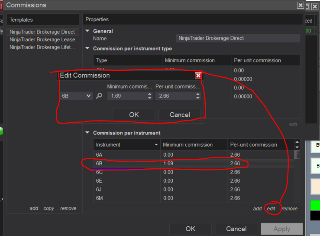Click add under Commission per instrument
Viewport: 320px width, 236px height.
coord(257,209)
